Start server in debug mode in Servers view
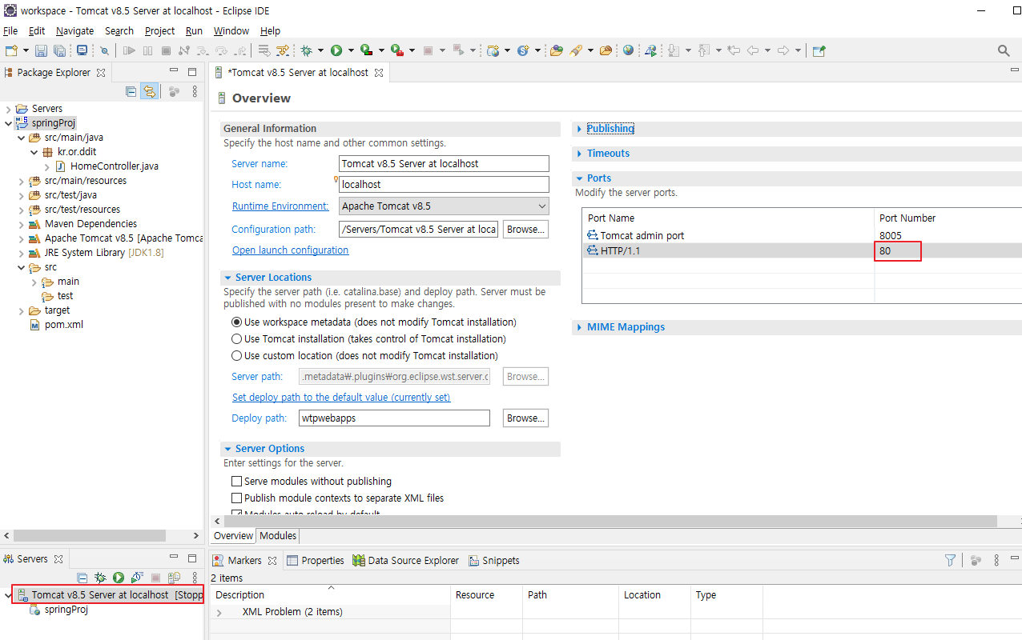 tap(100, 578)
